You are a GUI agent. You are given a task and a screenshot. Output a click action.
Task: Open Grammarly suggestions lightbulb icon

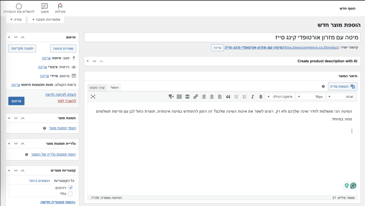pos(346,186)
